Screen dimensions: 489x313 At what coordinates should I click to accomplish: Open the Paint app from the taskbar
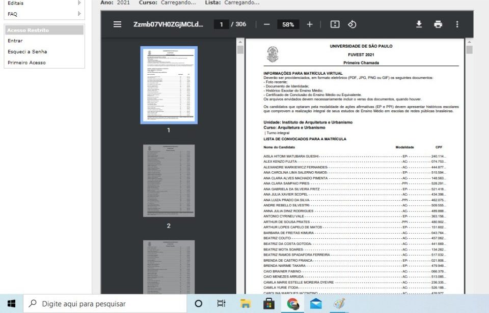pos(339,303)
